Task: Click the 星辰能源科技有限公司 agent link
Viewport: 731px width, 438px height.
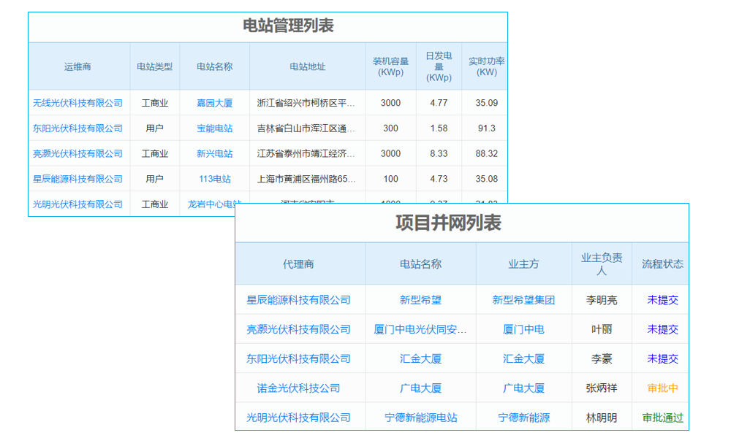Action: (x=300, y=299)
